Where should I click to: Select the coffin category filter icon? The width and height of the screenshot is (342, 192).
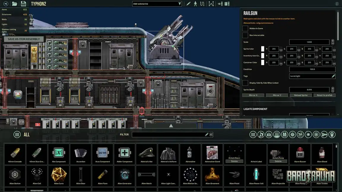[332, 135]
